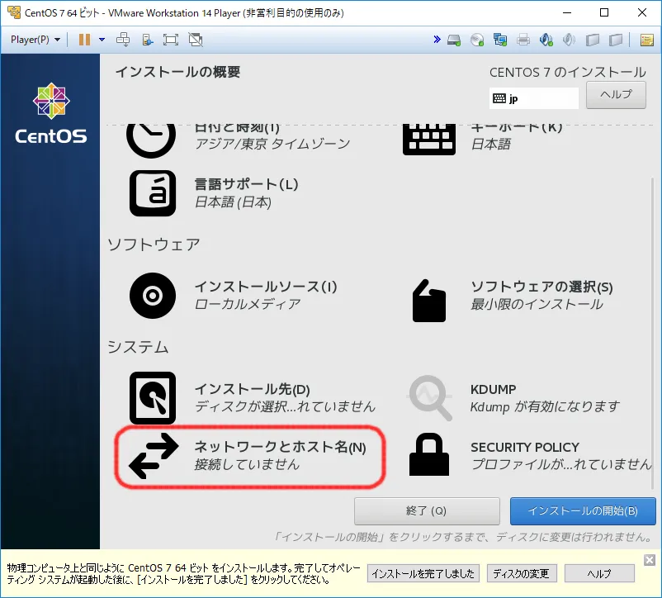Select the 言語サポート(L) label
Viewport: 662px width, 598px height.
tap(247, 184)
